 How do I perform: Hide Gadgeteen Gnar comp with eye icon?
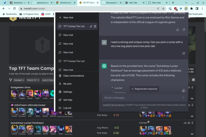(x=189, y=88)
